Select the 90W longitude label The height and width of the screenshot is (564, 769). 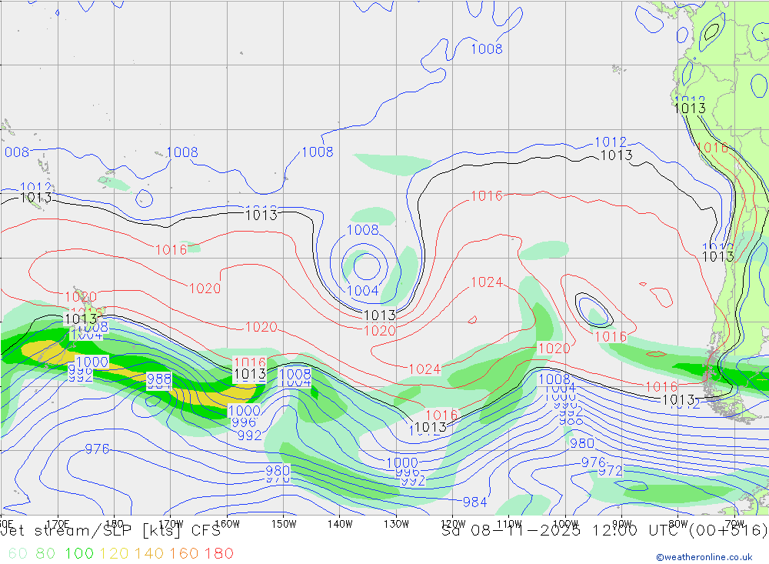622,524
